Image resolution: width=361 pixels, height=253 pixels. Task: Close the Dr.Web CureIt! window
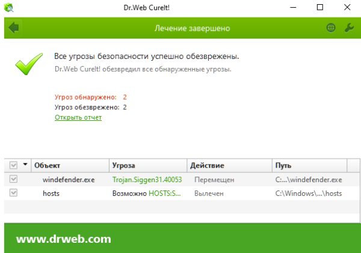347,8
